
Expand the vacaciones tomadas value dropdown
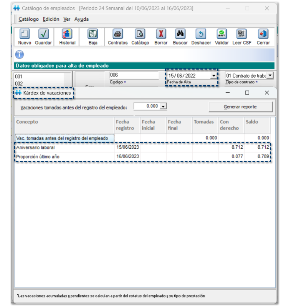pyautogui.click(x=163, y=106)
